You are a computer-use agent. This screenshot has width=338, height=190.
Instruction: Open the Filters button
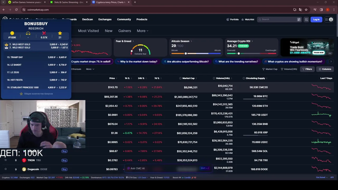[307, 69]
